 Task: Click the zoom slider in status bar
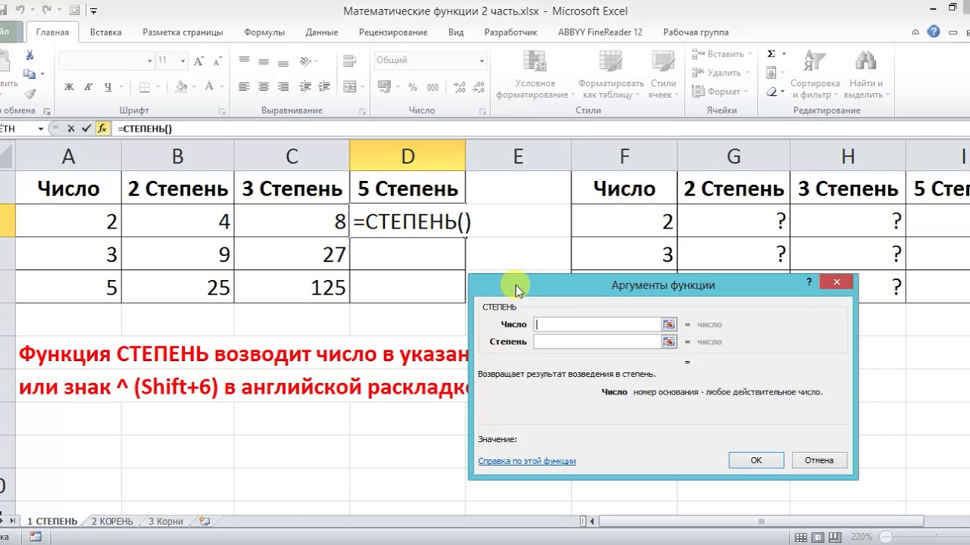tap(884, 537)
